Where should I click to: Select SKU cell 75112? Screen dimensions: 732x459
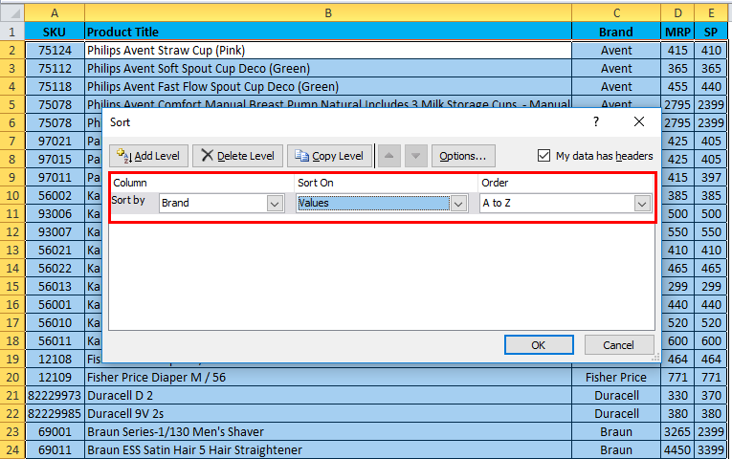click(x=55, y=69)
